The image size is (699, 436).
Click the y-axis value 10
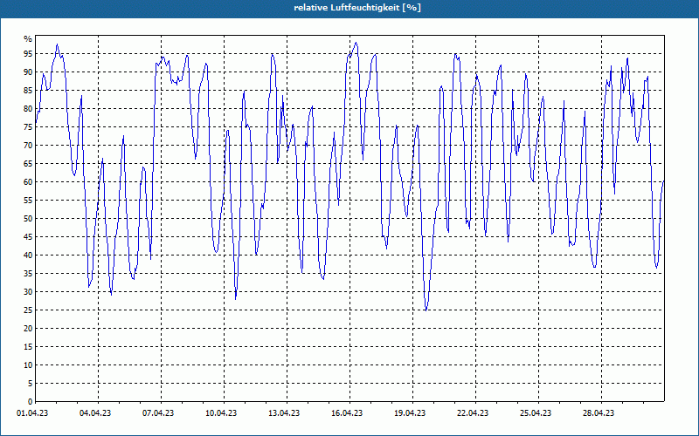tap(28, 365)
